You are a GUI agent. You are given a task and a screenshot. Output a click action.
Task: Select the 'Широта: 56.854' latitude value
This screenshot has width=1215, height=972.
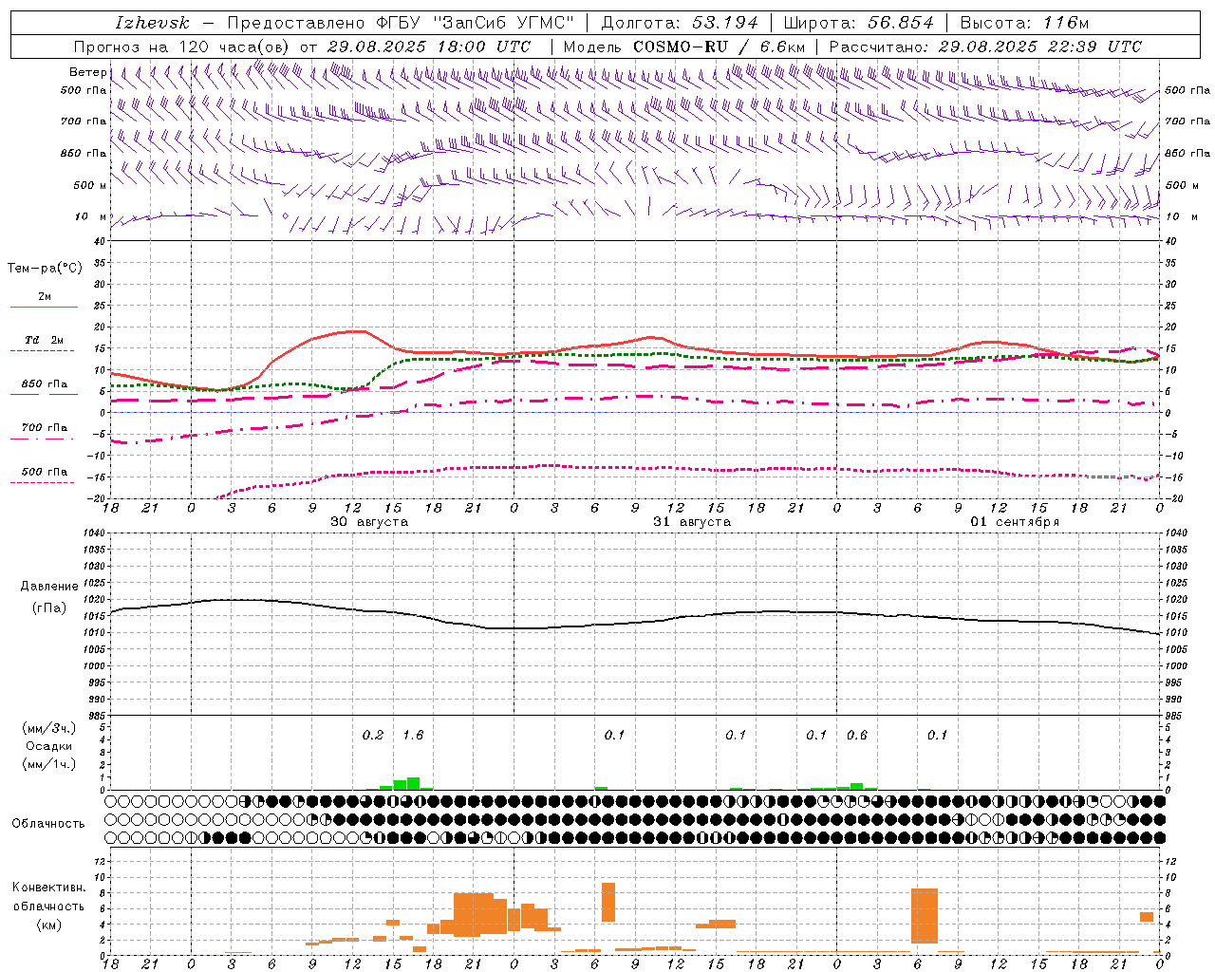click(x=858, y=23)
